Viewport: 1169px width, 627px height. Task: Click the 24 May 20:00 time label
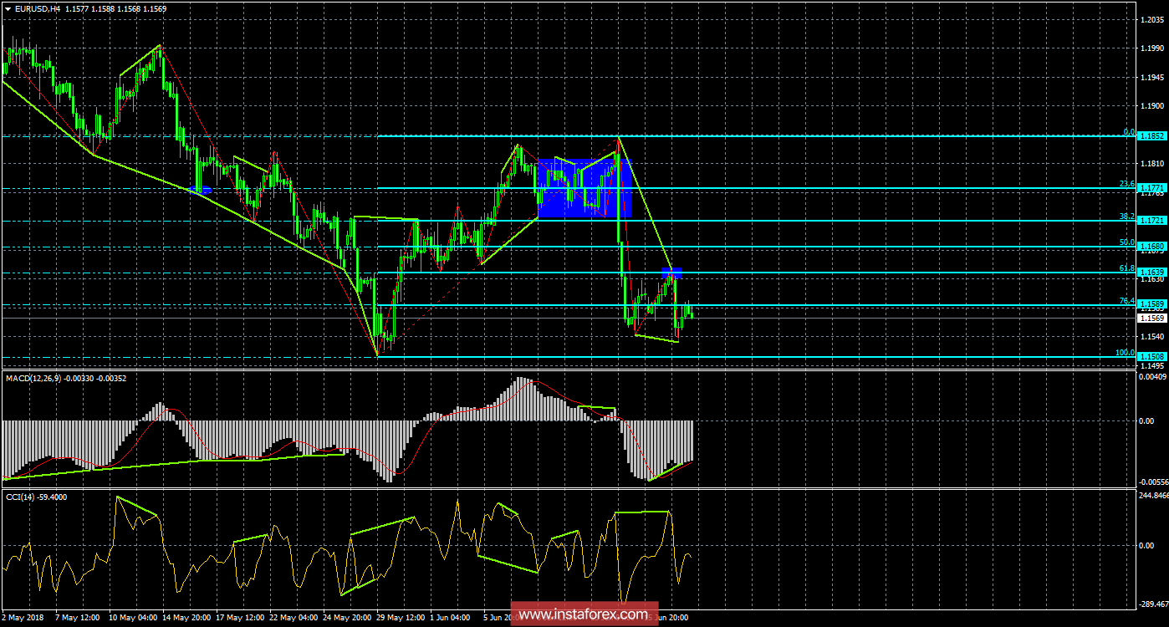click(x=347, y=618)
